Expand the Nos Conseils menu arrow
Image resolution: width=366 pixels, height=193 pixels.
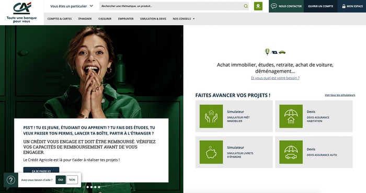coord(193,19)
